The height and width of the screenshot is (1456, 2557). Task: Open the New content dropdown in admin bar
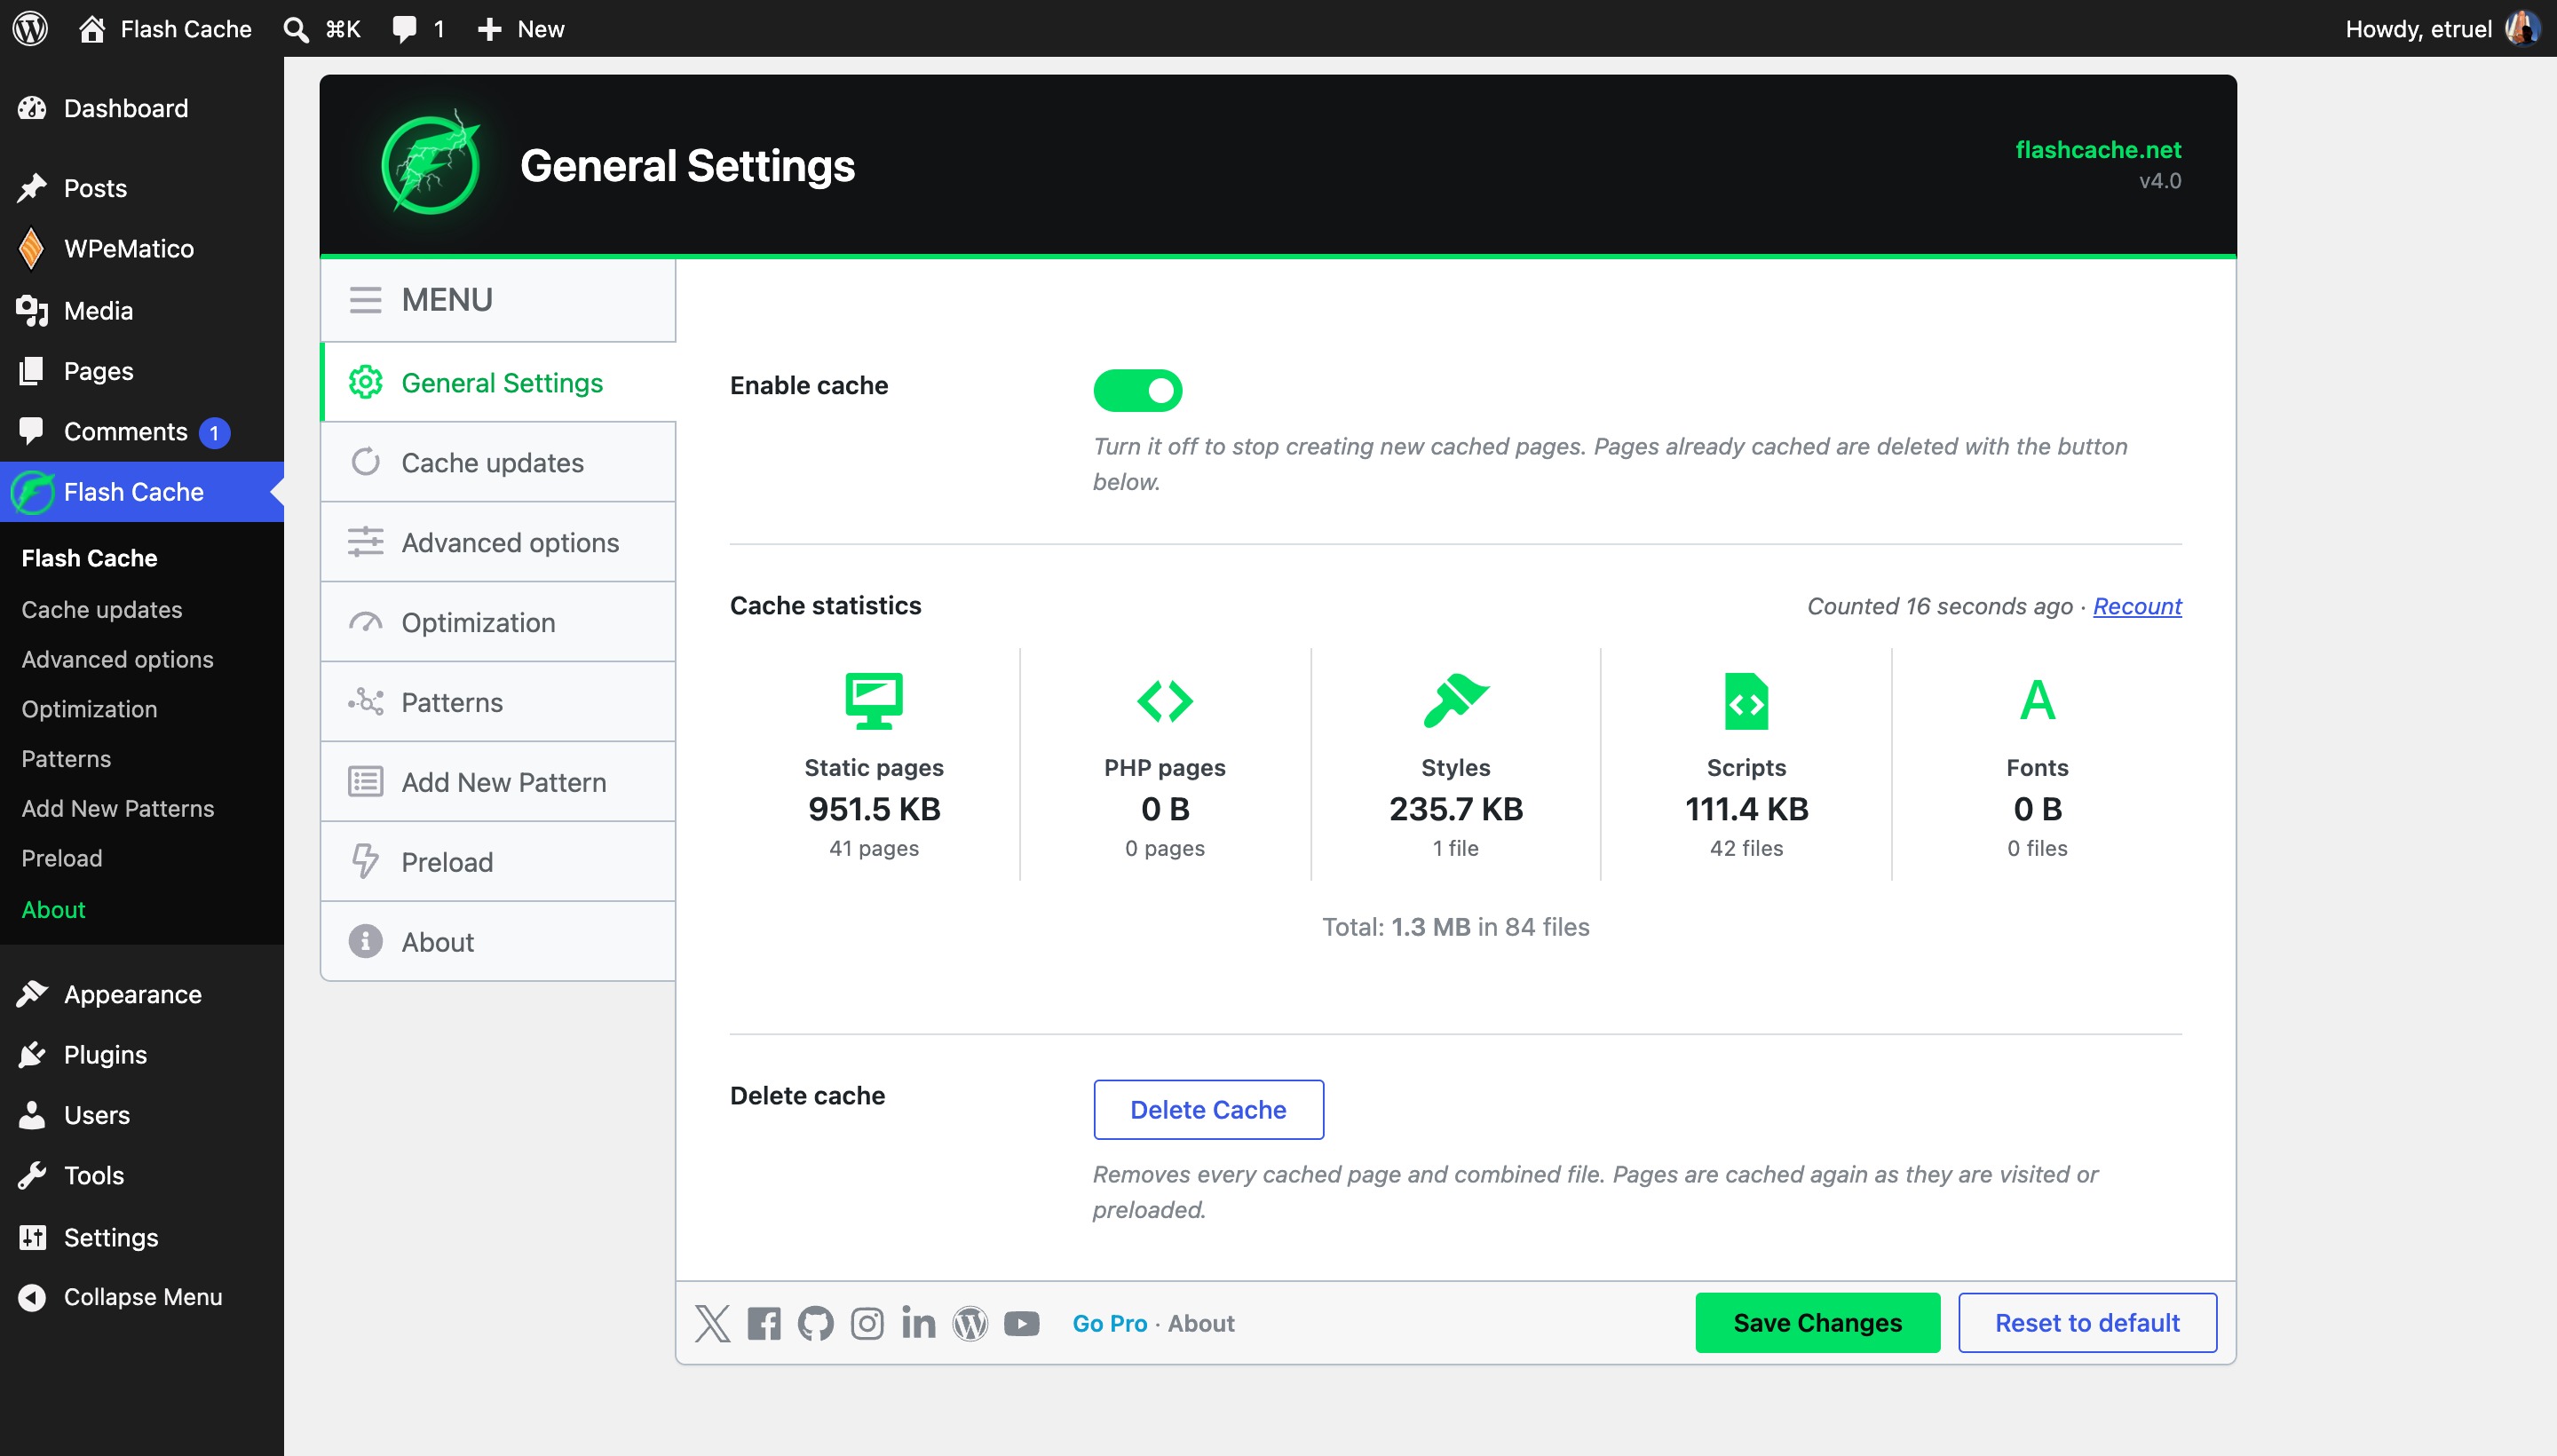pos(520,29)
